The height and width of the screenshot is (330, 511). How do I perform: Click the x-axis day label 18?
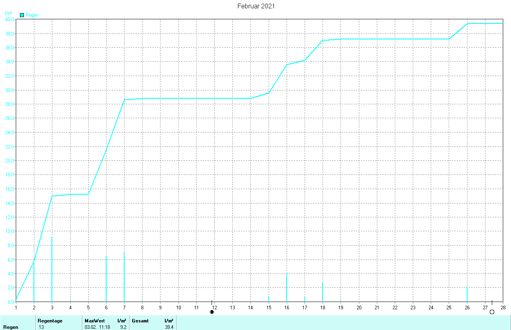323,307
